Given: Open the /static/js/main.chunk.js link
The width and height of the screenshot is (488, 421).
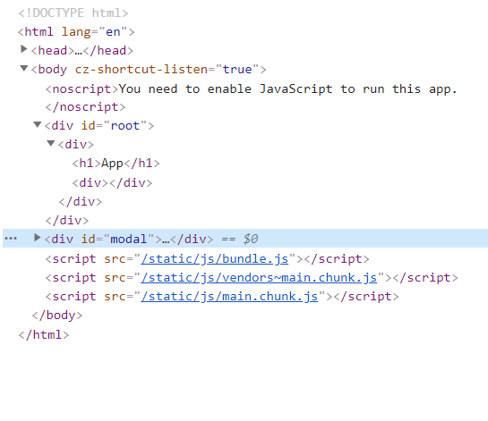Looking at the screenshot, I should tap(229, 297).
